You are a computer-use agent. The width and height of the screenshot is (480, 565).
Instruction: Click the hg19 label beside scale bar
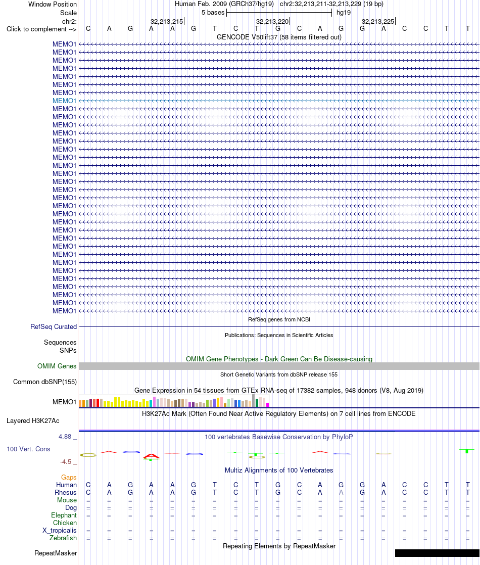coord(344,13)
